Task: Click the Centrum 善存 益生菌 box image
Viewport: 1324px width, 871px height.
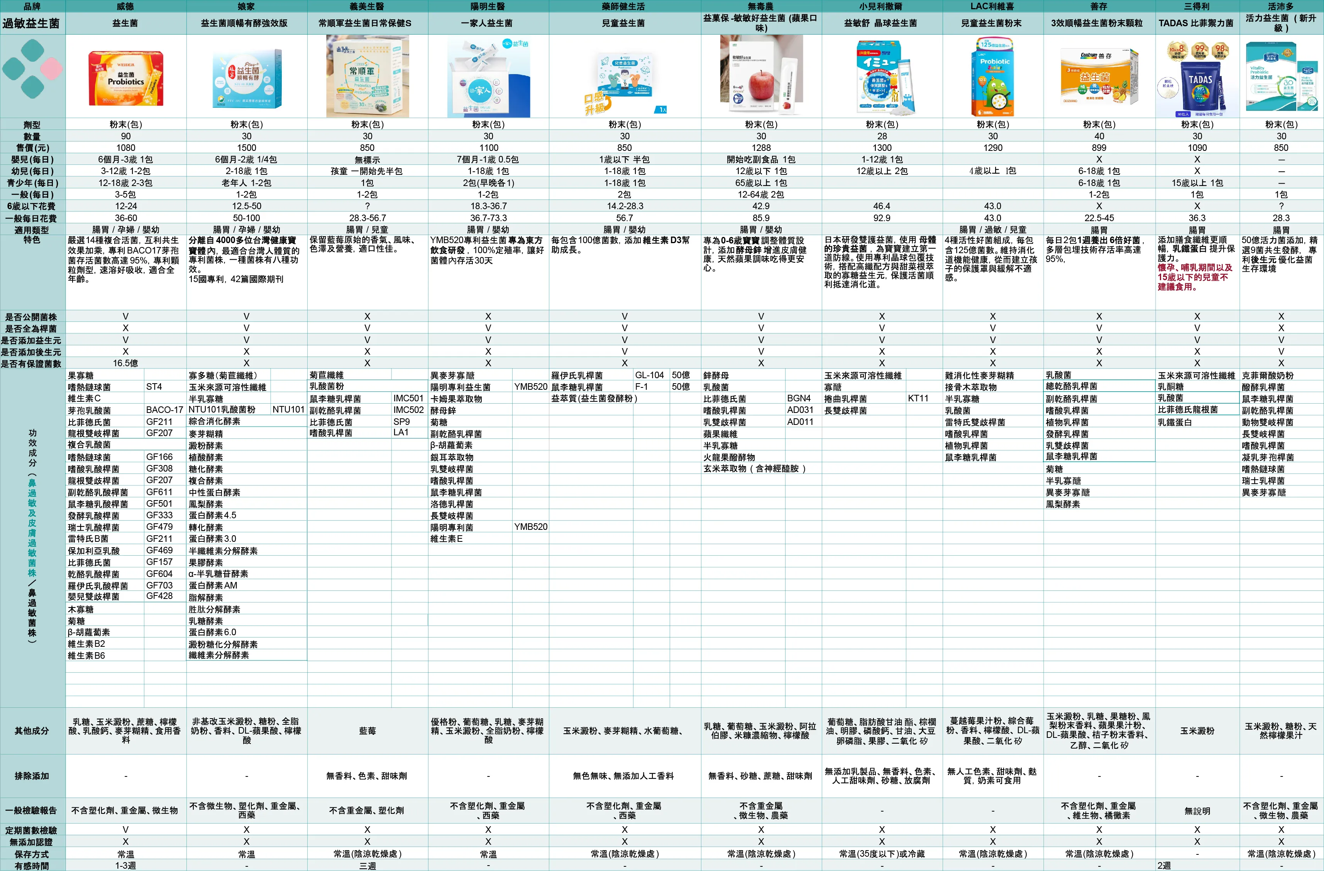Action: (1099, 76)
